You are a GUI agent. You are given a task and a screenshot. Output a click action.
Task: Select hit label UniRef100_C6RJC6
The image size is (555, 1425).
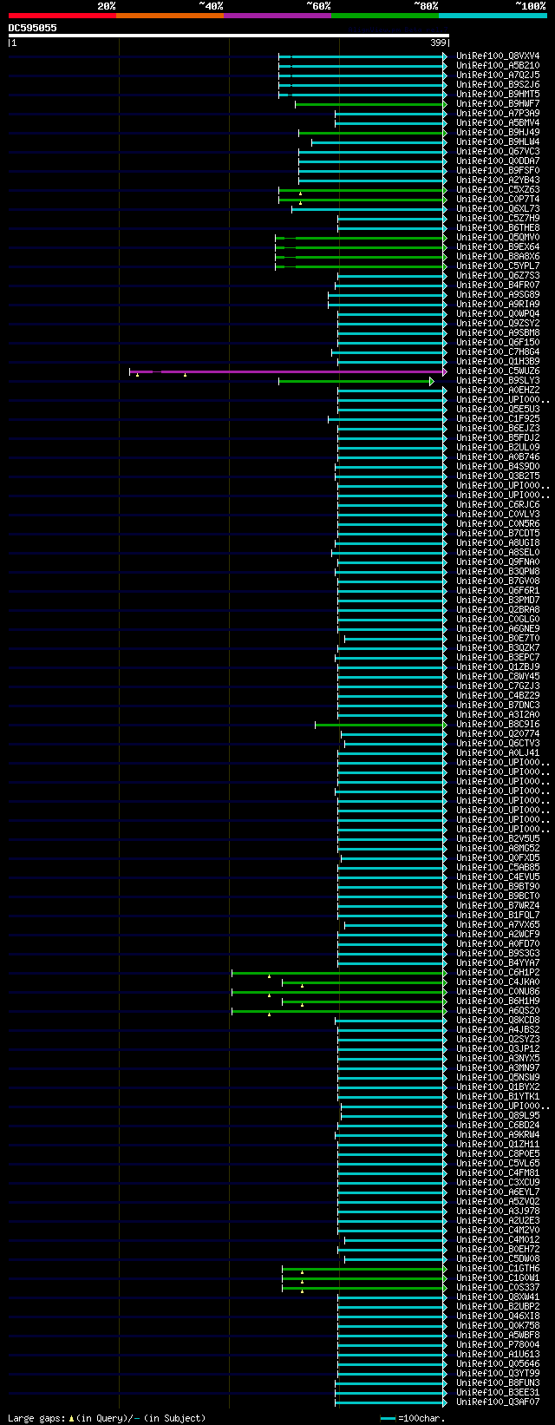click(498, 504)
